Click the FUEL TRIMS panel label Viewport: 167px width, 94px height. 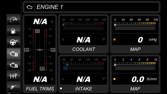click(x=40, y=89)
